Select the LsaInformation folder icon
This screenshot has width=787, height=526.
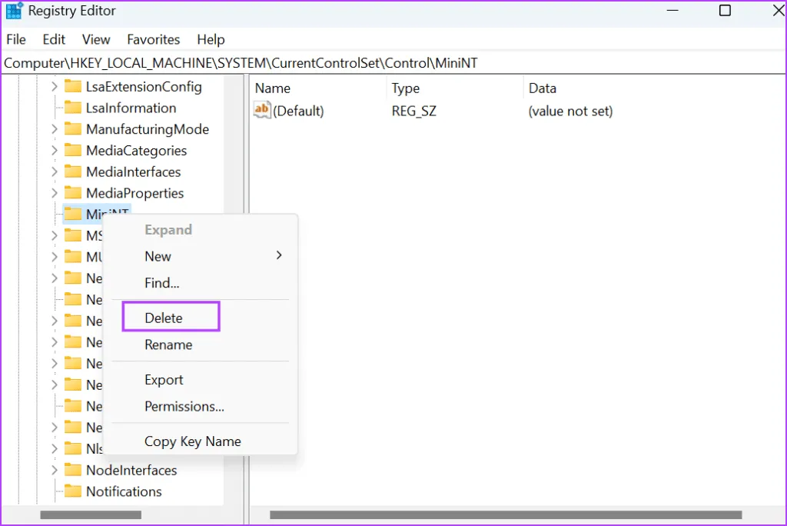[73, 108]
